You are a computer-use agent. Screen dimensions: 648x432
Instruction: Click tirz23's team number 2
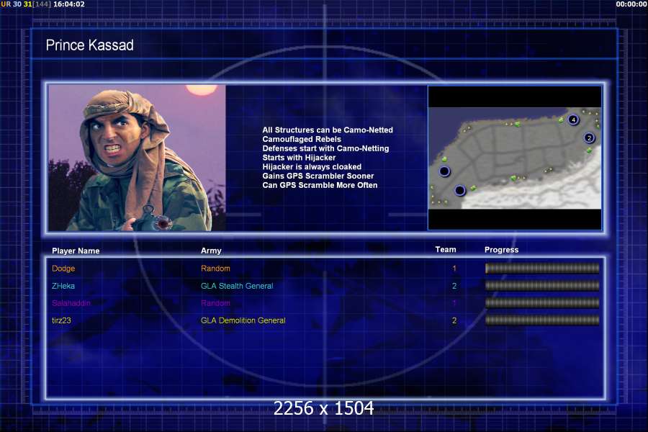pos(454,320)
